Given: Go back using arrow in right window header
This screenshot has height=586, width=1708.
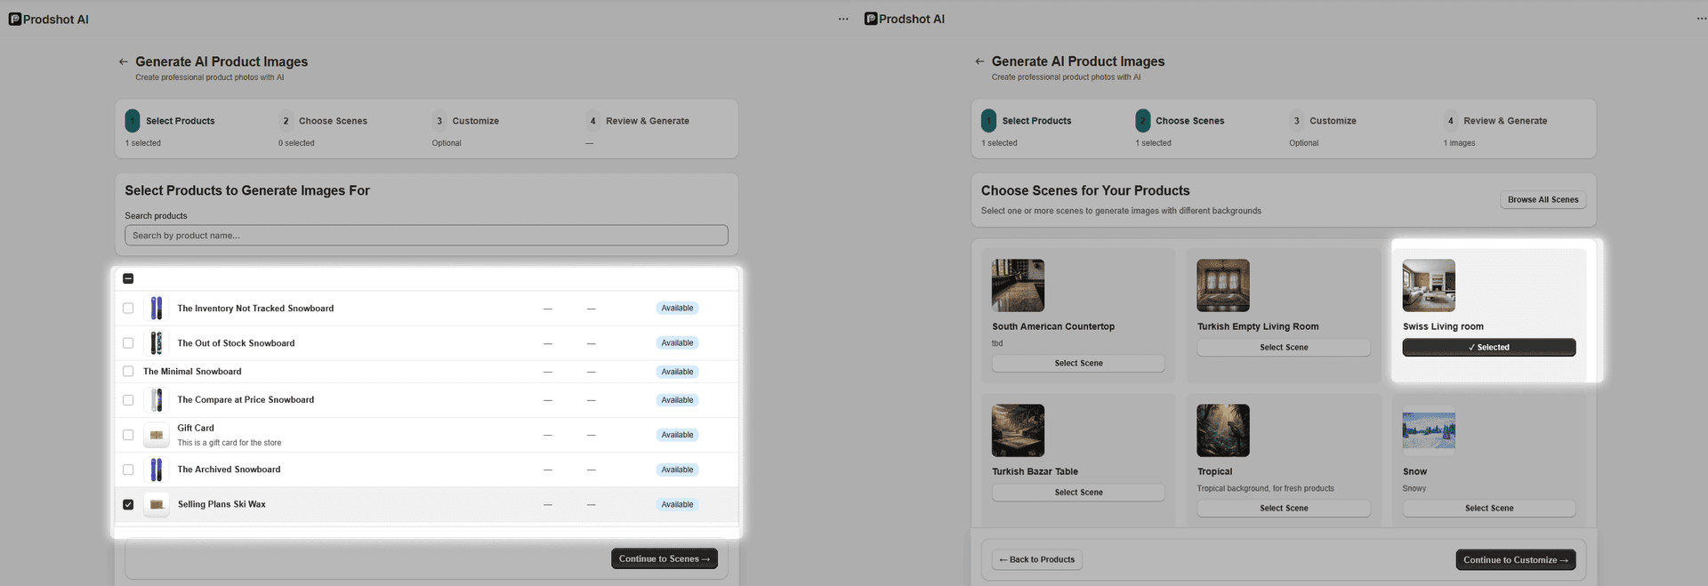Looking at the screenshot, I should (x=979, y=61).
